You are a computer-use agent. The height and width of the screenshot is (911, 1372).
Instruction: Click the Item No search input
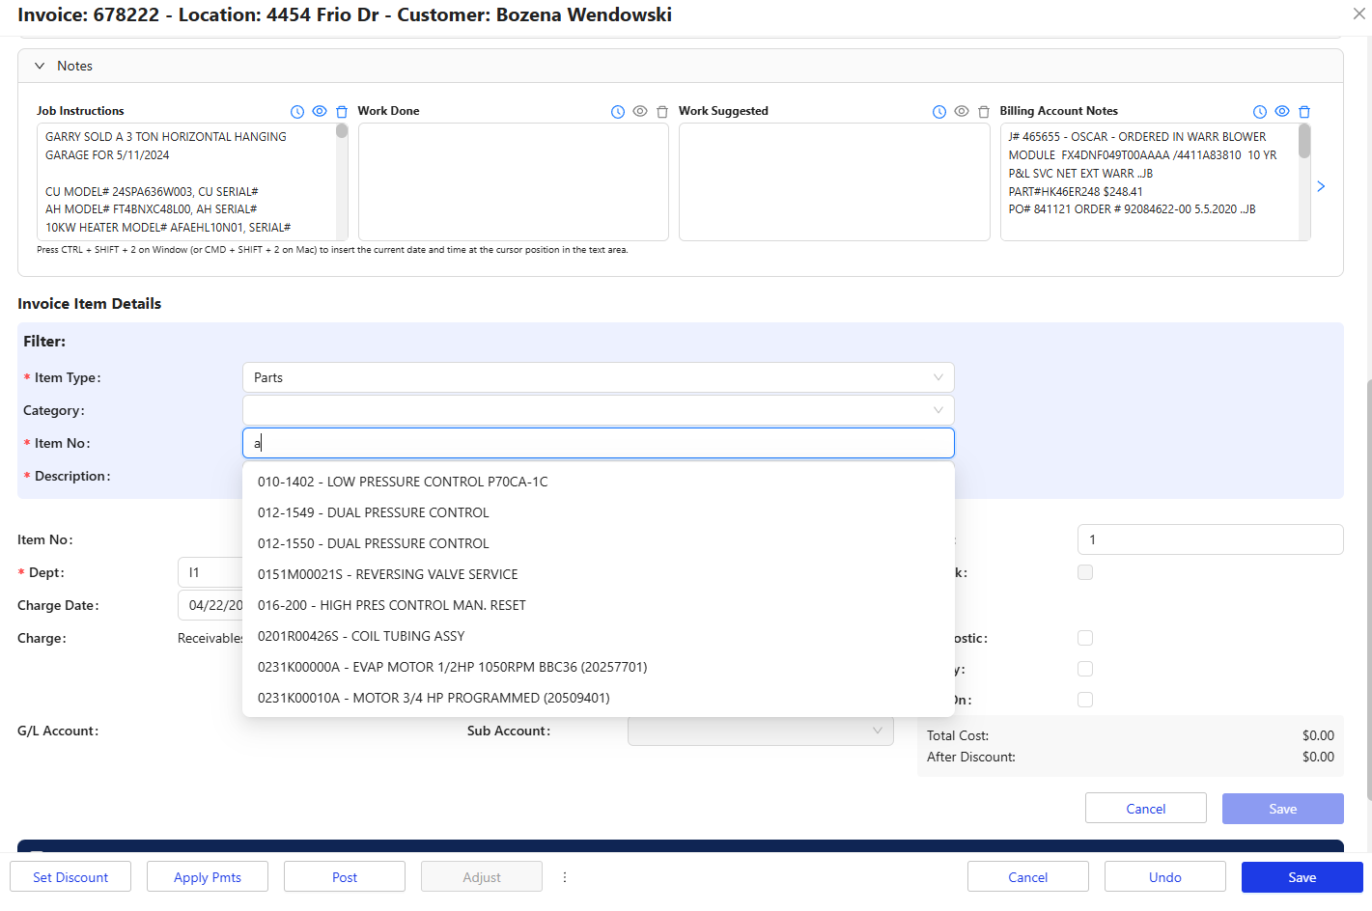point(599,443)
